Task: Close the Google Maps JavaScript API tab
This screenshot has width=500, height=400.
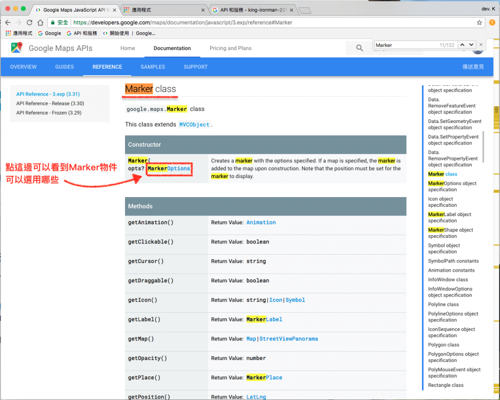Action: point(114,10)
